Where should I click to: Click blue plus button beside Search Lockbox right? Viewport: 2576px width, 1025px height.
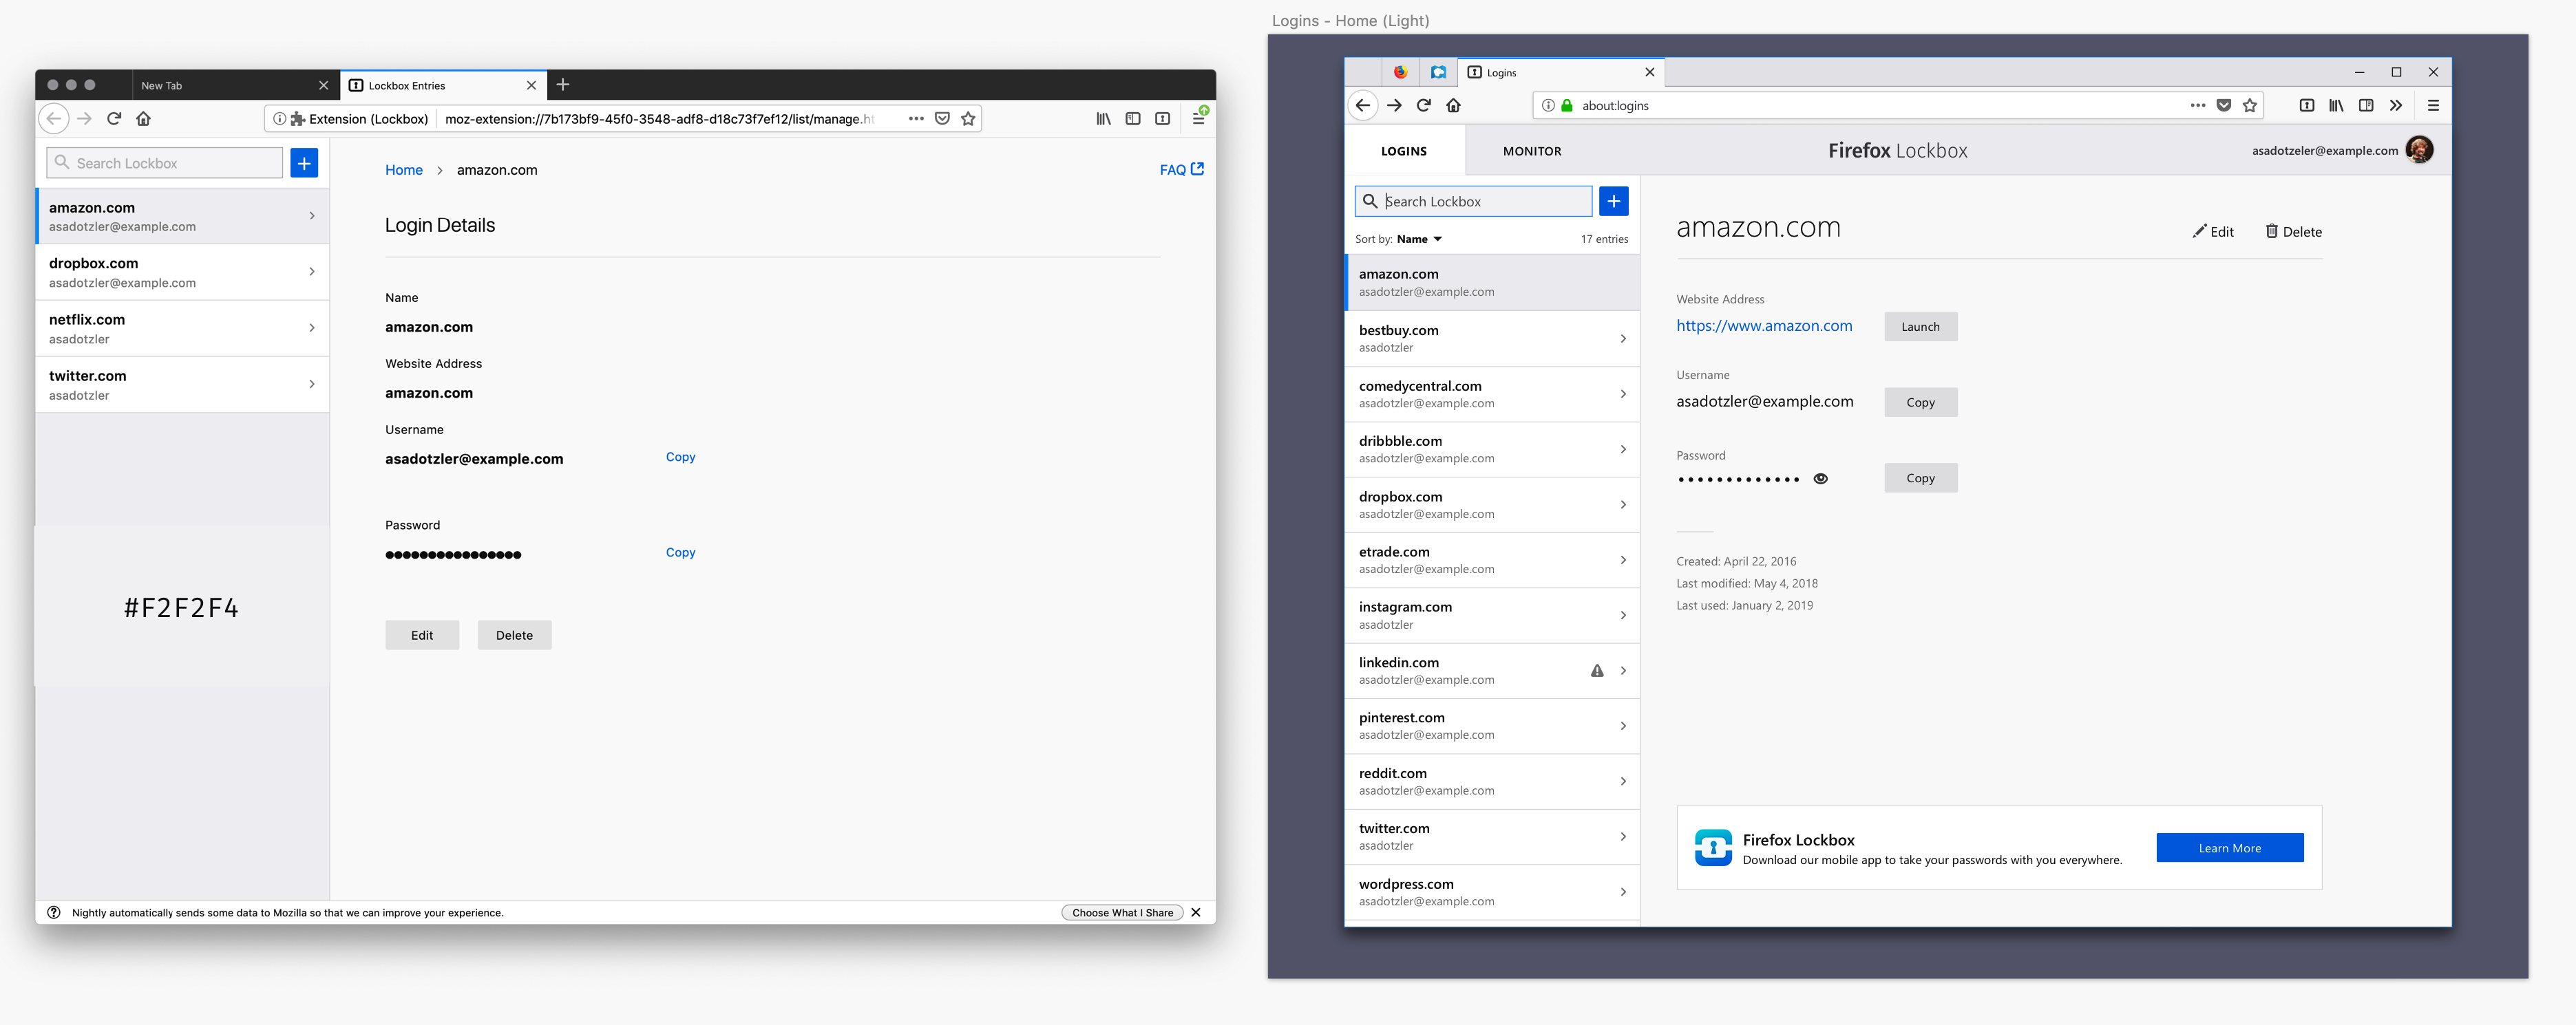(1613, 201)
